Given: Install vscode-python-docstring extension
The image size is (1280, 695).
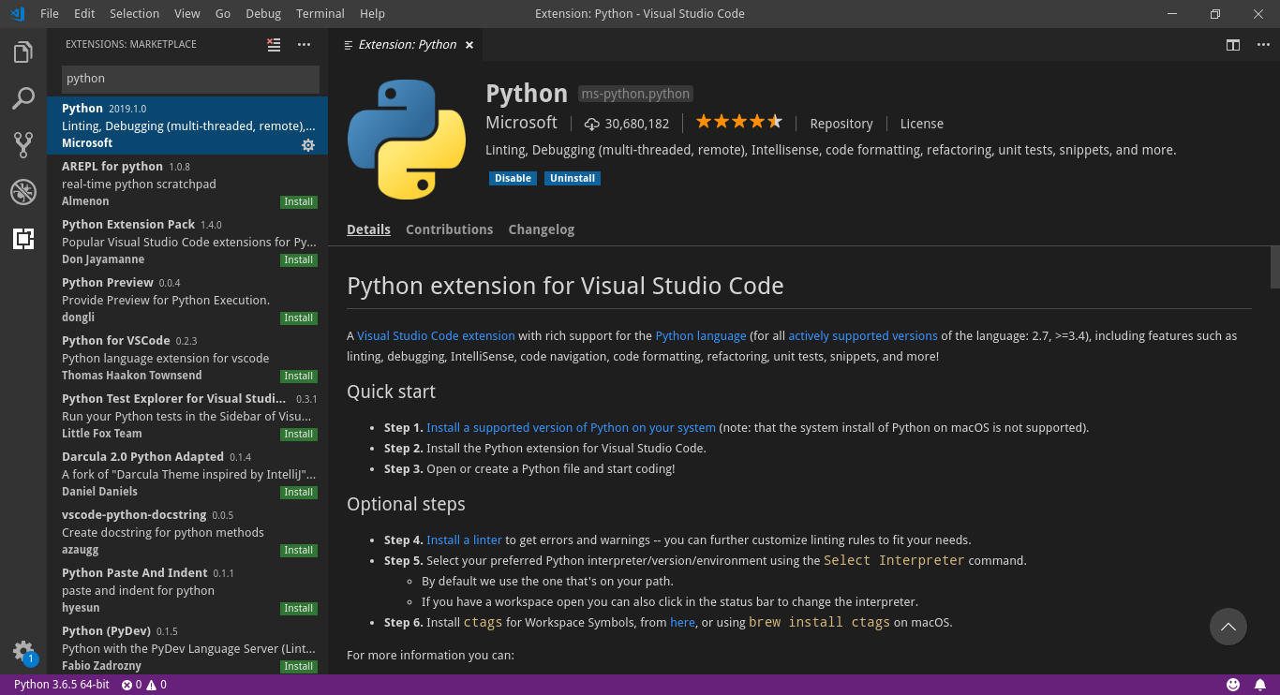Looking at the screenshot, I should 299,551.
